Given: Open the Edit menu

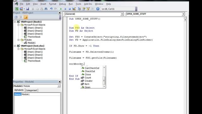Looking at the screenshot, I should (28, 4).
